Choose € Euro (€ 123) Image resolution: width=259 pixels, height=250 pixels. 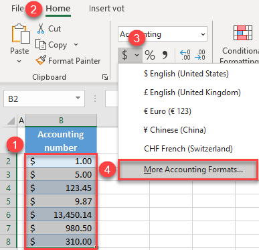pos(189,111)
